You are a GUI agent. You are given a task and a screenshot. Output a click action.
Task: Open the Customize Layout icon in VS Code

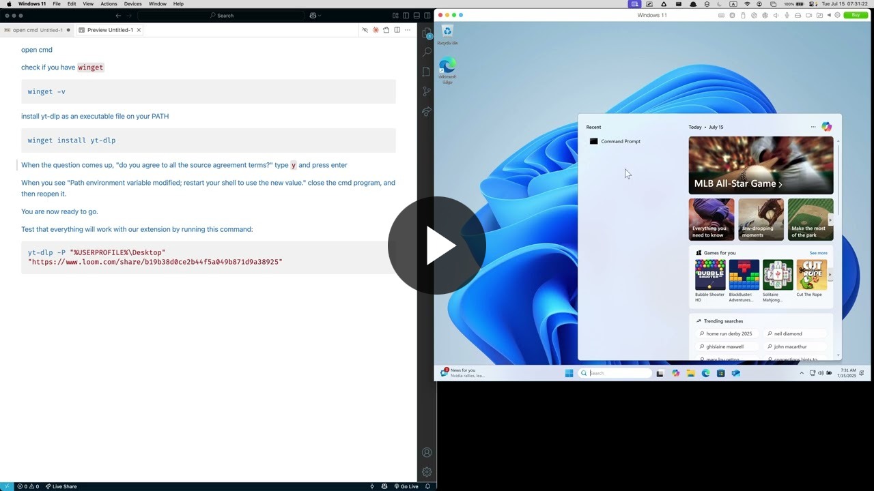pos(395,15)
